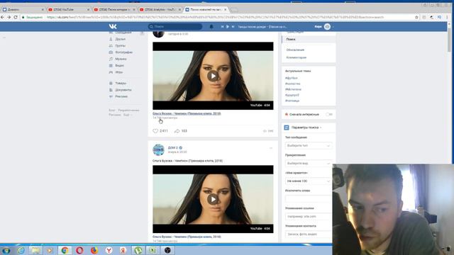Open Excel from the taskbar
Image resolution: width=454 pixels, height=255 pixels.
[153, 250]
